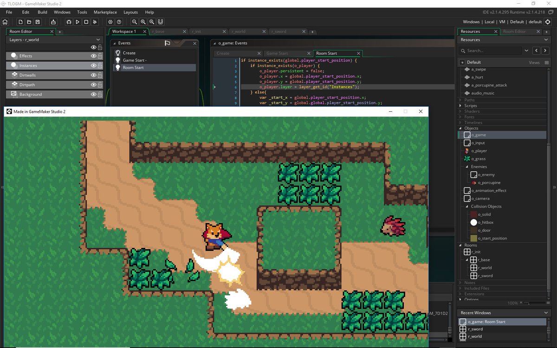The width and height of the screenshot is (557, 348).
Task: Open the Resources panel header dropdown
Action: pos(546,40)
